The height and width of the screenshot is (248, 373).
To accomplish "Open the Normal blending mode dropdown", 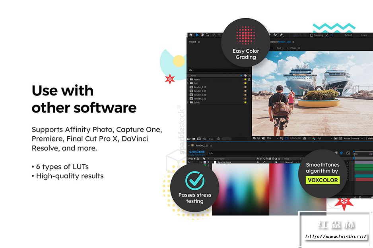I will [291, 162].
